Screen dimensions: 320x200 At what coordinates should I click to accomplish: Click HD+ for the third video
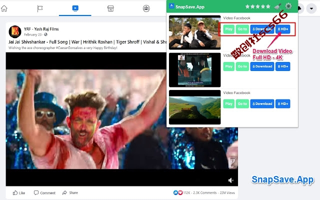282,104
